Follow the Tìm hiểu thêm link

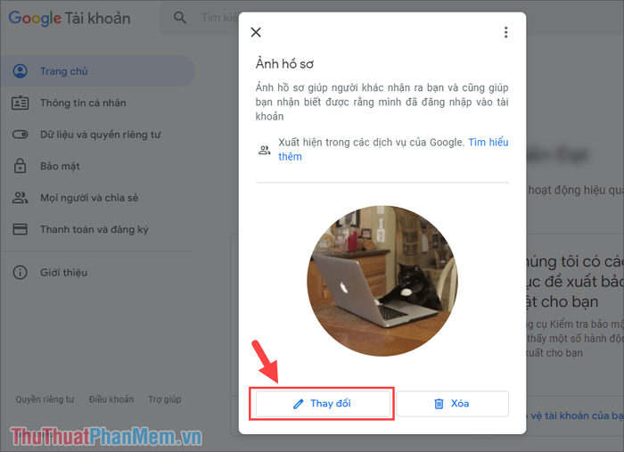click(x=393, y=149)
